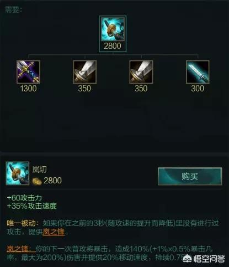
Task: Click the 300 price under the Dagger
Action: point(198,89)
